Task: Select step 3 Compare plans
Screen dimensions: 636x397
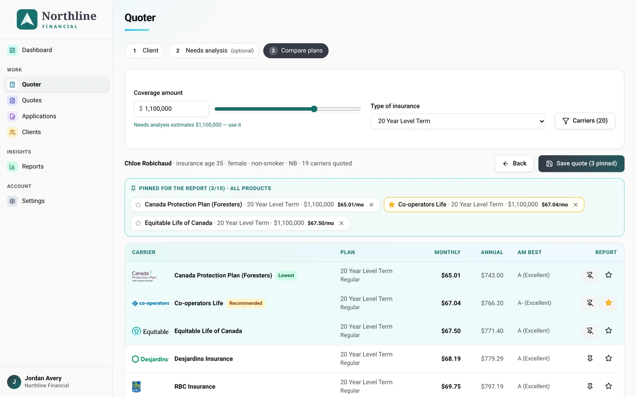Action: (x=296, y=51)
